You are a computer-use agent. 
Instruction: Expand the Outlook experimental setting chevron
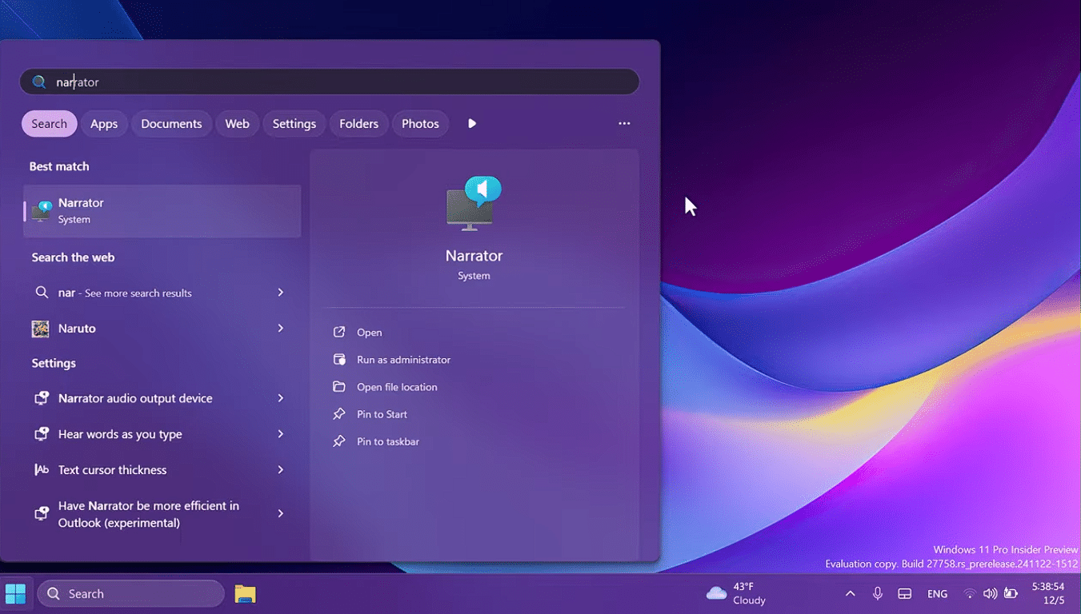coord(281,514)
